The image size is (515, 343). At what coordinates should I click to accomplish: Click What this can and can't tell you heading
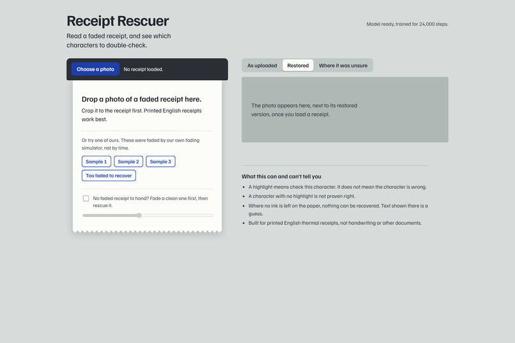pos(282,176)
